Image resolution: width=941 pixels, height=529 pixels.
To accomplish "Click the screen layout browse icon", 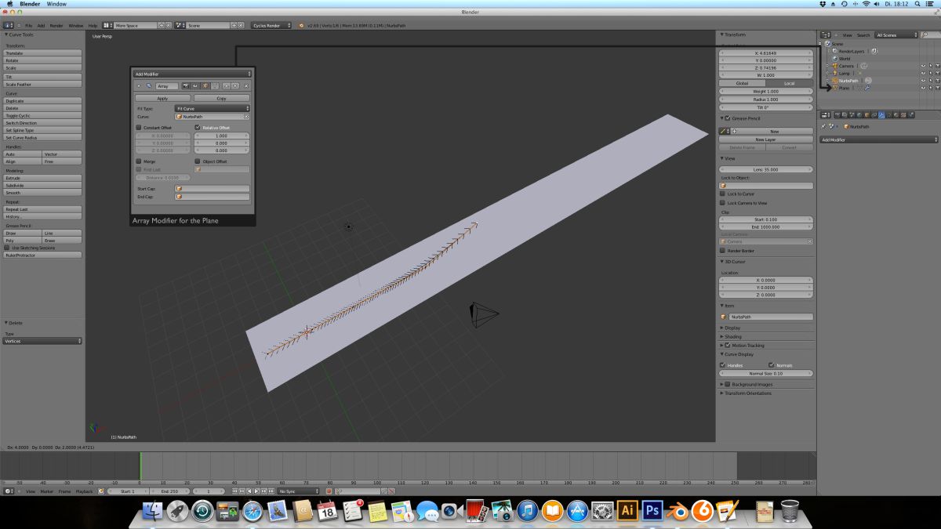I will [x=107, y=25].
